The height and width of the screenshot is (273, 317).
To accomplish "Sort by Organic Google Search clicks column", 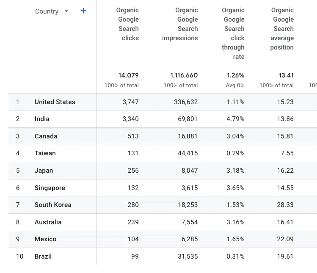I will 128,24.
